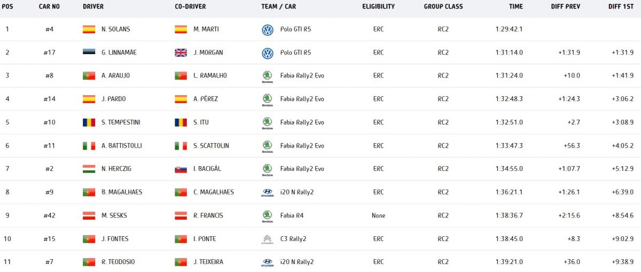The height and width of the screenshot is (272, 641).
Task: Click the POS column header
Action: pyautogui.click(x=7, y=6)
